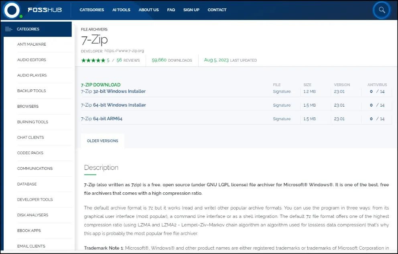Open the AI Tools menu item
Viewport: 398px width, 254px height.
[x=121, y=10]
